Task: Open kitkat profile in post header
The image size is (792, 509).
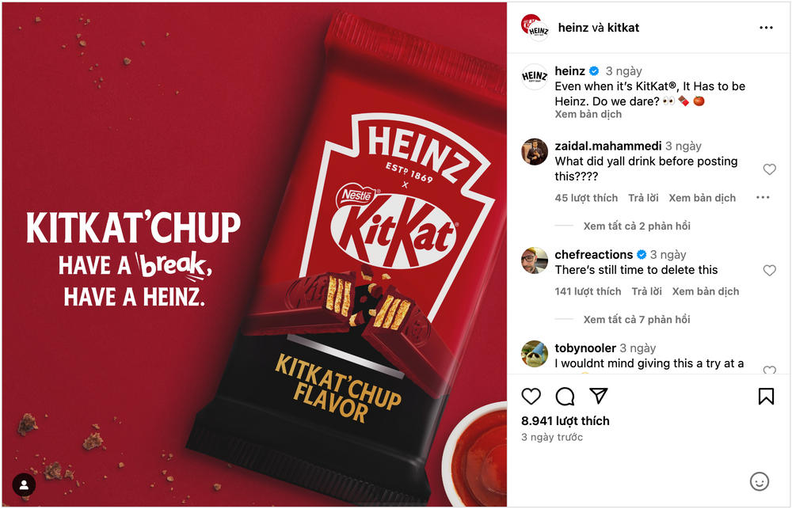Action: click(x=623, y=28)
